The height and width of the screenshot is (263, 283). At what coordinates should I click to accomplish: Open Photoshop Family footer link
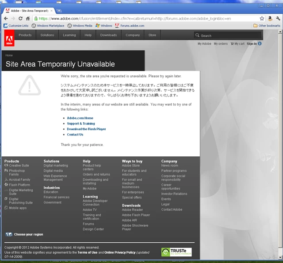pos(17,172)
